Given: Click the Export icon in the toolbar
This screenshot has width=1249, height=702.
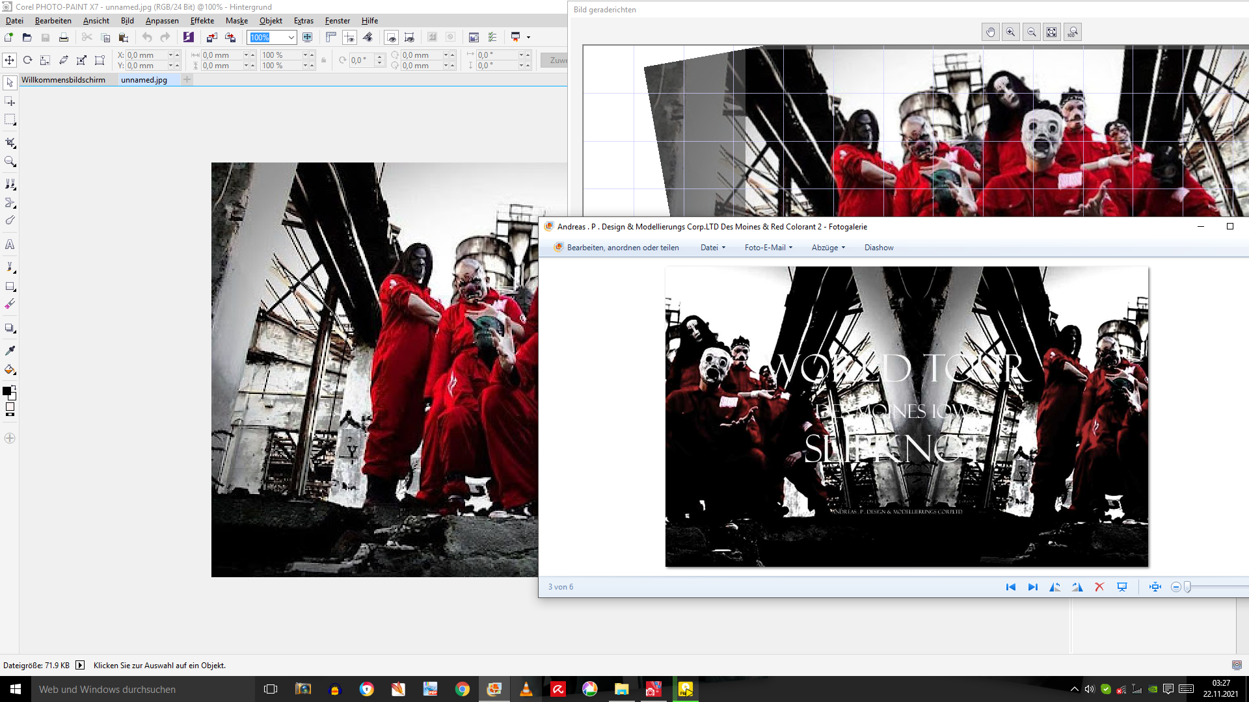Looking at the screenshot, I should (x=230, y=37).
